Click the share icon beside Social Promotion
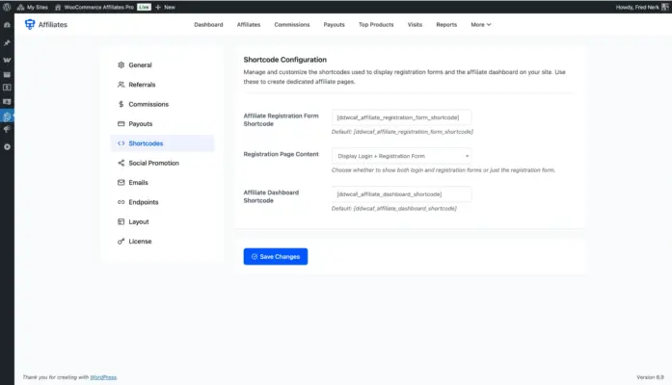672x385 pixels. 121,163
